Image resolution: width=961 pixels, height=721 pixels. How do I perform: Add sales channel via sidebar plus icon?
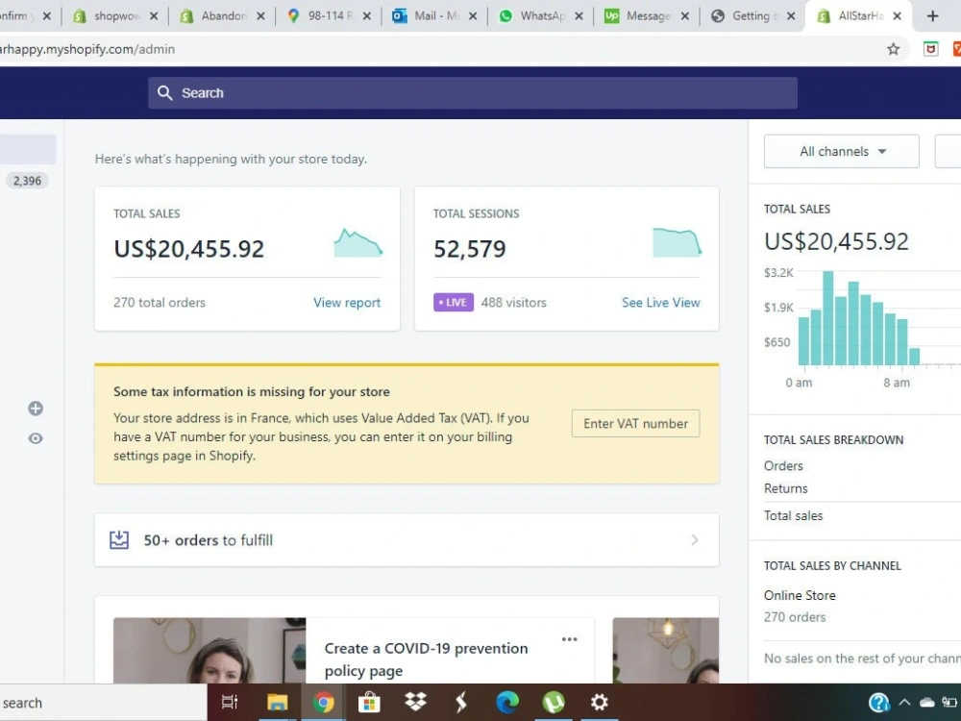tap(36, 409)
